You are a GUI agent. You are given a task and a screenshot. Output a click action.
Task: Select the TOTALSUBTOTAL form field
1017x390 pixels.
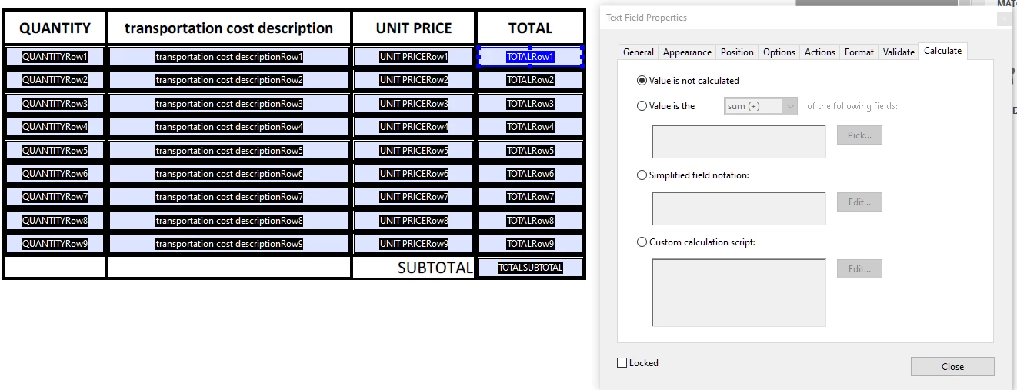[x=530, y=268]
